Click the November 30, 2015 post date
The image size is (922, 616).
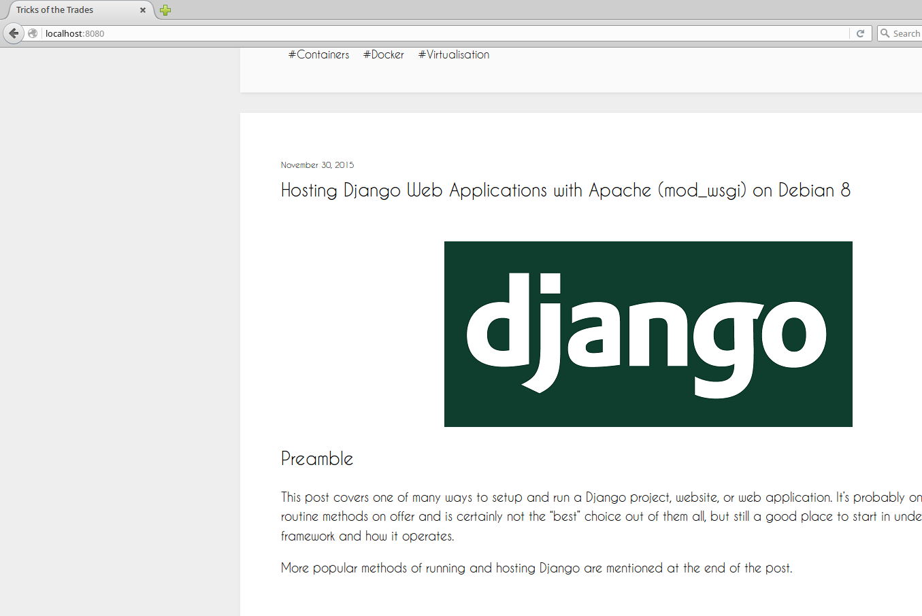pyautogui.click(x=317, y=165)
